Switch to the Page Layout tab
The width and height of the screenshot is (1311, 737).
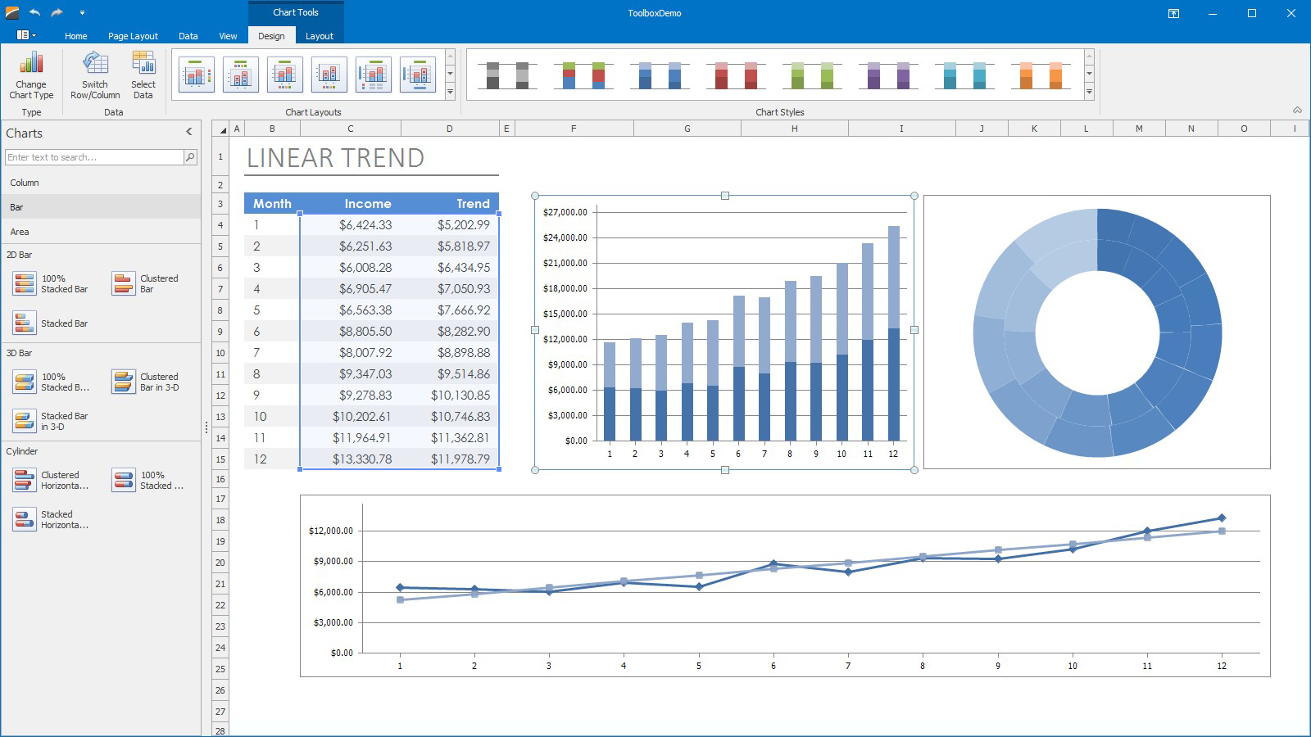click(133, 36)
